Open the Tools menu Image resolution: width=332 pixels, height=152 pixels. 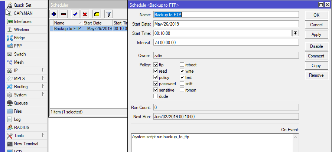[x=19, y=136]
